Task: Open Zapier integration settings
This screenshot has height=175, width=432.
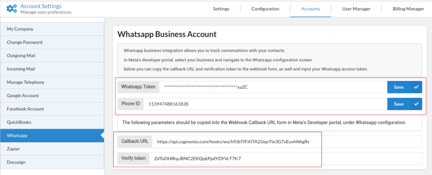Action: (x=13, y=149)
